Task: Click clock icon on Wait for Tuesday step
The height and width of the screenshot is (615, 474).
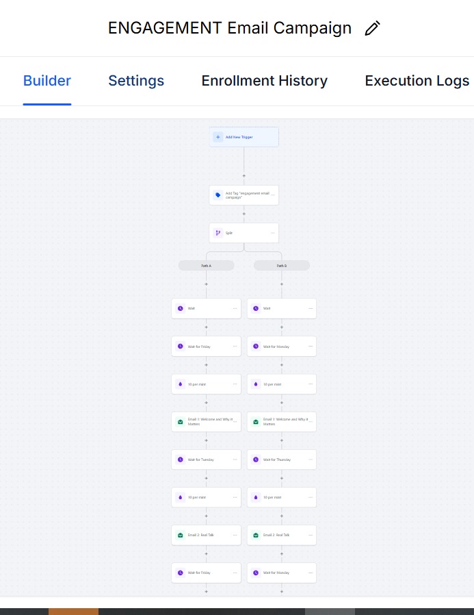Action: click(180, 460)
